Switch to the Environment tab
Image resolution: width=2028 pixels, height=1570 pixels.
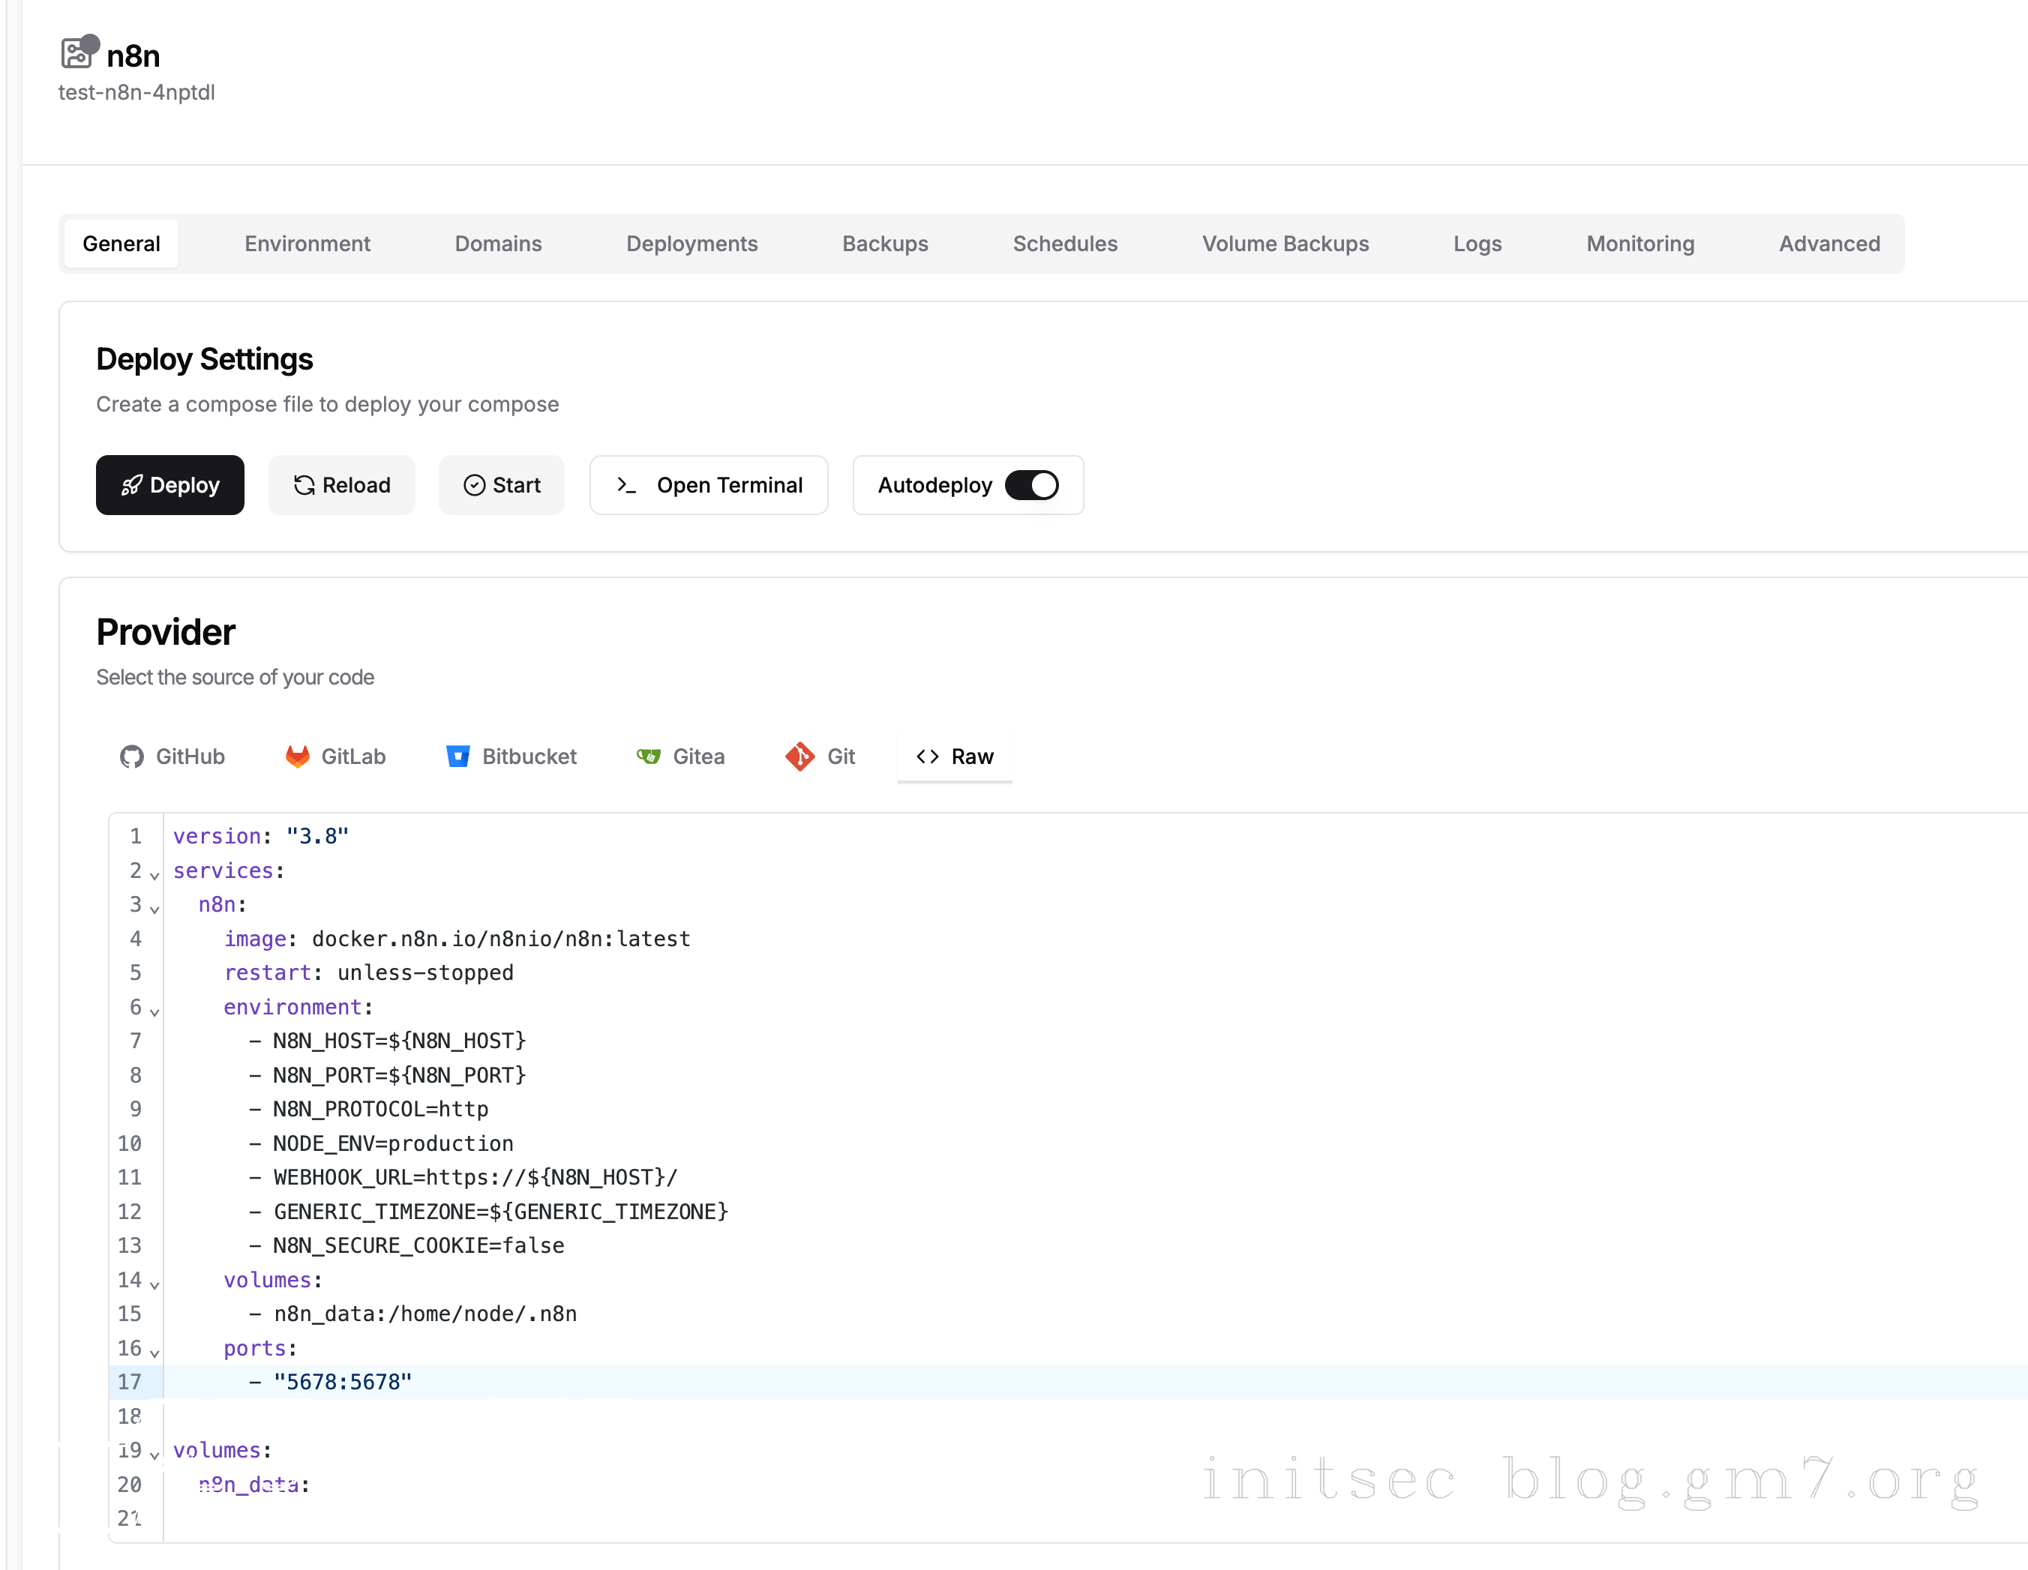coord(307,244)
